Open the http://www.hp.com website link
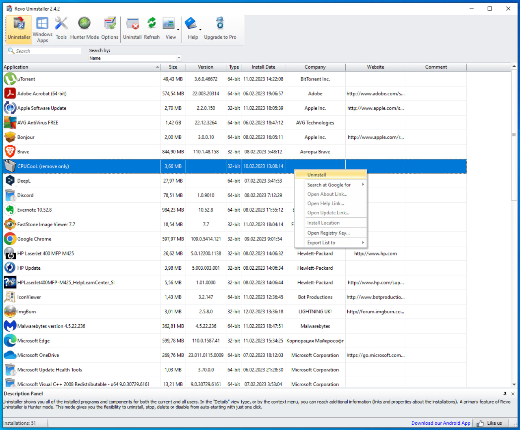Viewport: 520px width, 430px height. [375, 253]
